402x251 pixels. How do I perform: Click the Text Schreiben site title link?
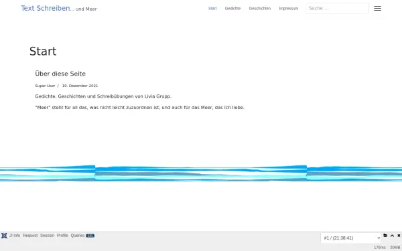[46, 8]
